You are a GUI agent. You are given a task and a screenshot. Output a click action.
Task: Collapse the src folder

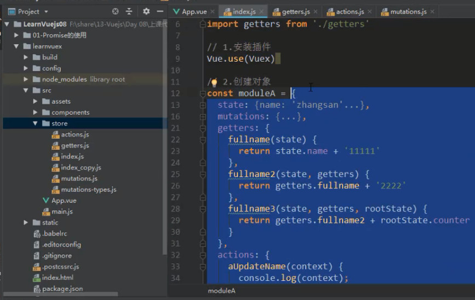point(26,90)
